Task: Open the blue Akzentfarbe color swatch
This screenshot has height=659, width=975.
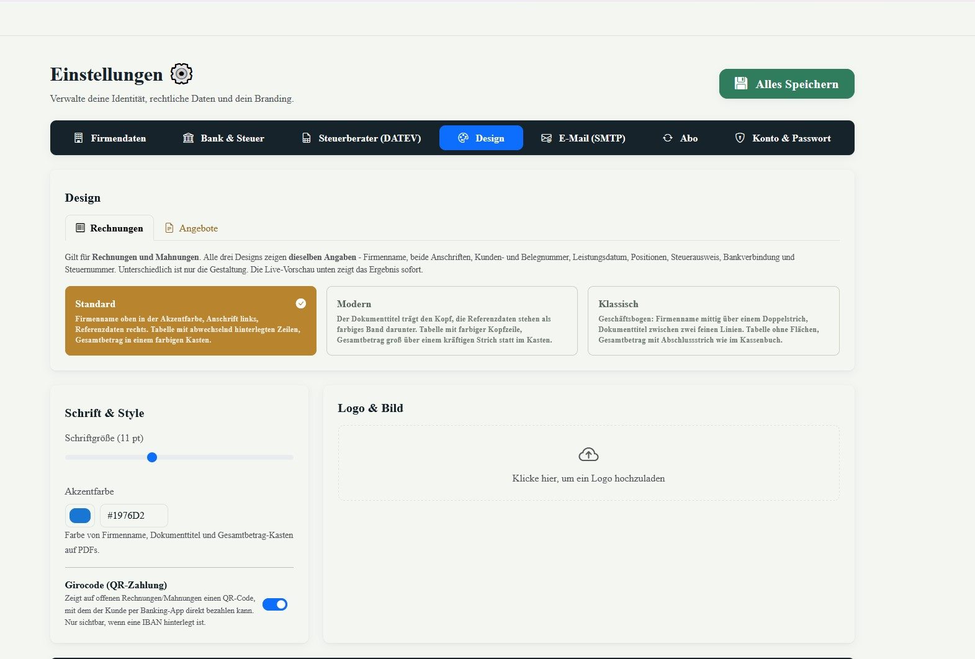Action: point(80,516)
